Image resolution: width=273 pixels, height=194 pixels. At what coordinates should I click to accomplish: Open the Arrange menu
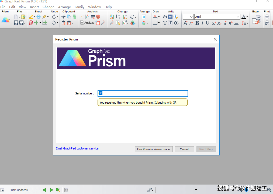click(x=64, y=7)
